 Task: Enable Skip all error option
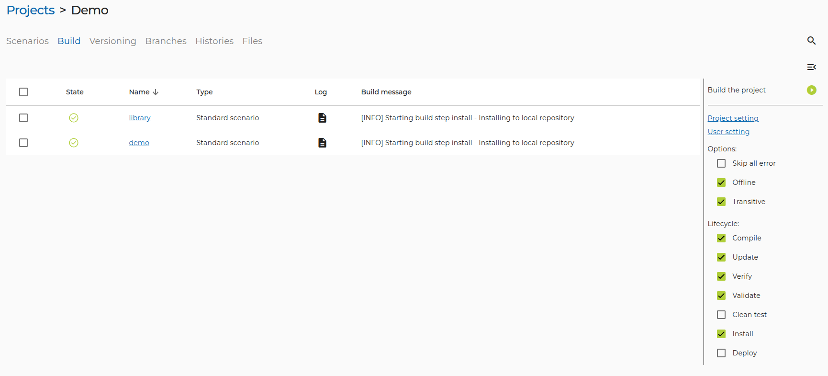(x=721, y=163)
